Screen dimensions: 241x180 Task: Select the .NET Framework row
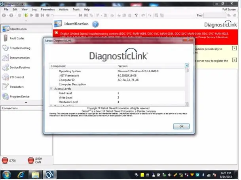[117, 75]
